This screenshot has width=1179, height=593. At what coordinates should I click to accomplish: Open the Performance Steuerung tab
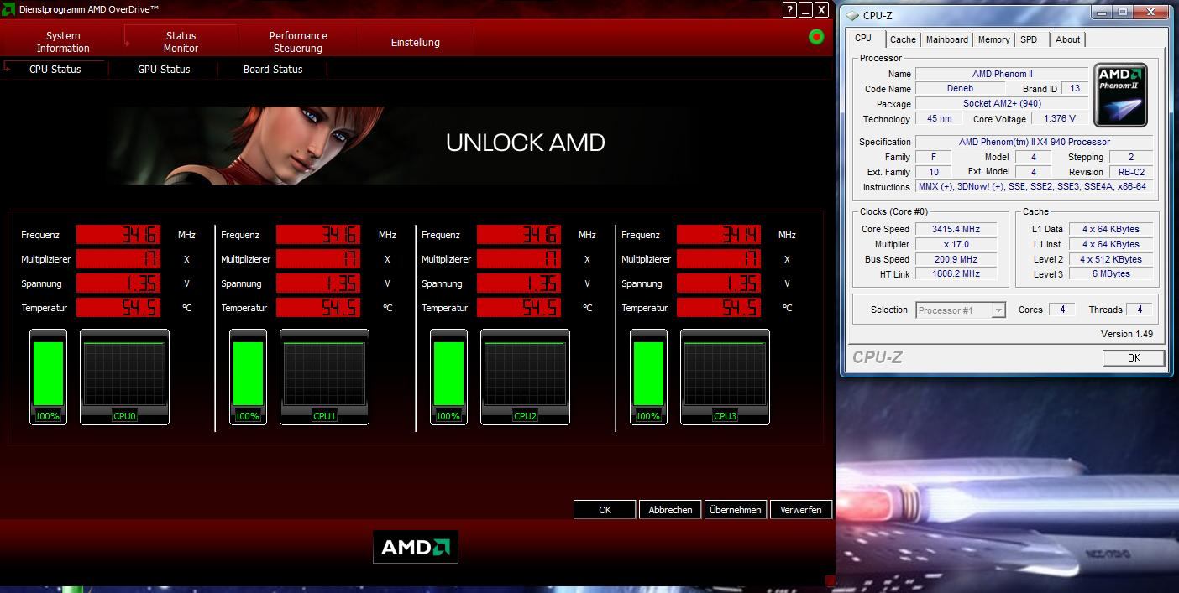298,42
